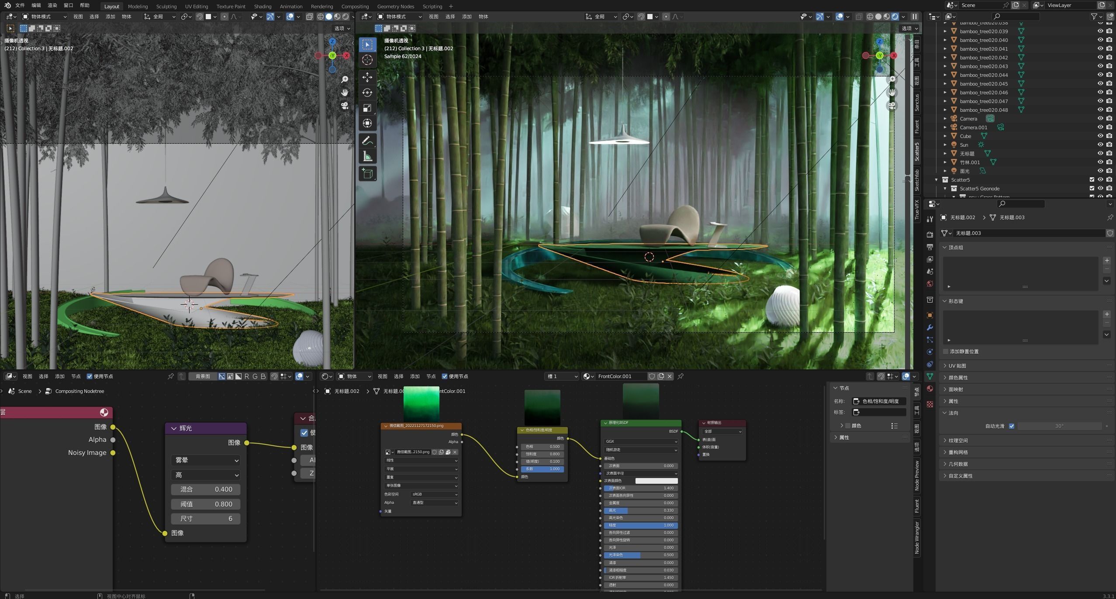Open the Modifier wrench properties tab
The image size is (1116, 599).
pyautogui.click(x=930, y=327)
